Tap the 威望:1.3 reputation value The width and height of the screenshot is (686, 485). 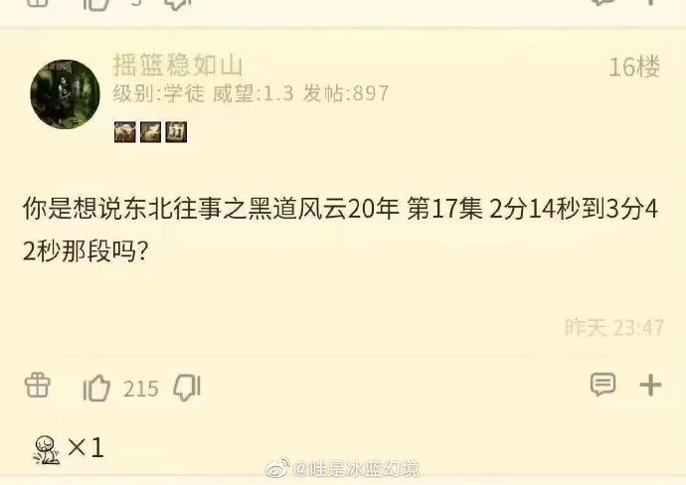click(253, 93)
